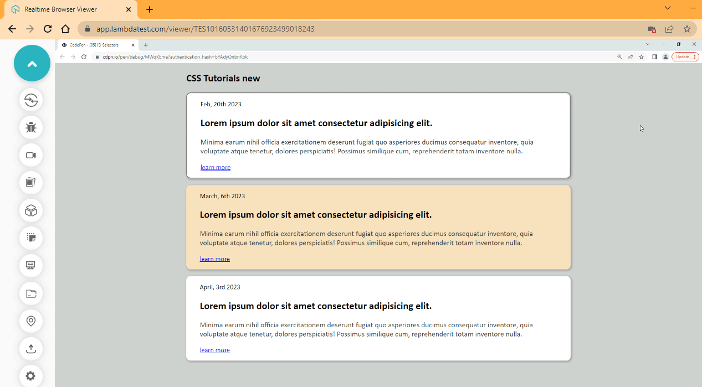Screen dimensions: 702x387
Task: Click the March, 6th 2023 date text
Action: point(222,196)
